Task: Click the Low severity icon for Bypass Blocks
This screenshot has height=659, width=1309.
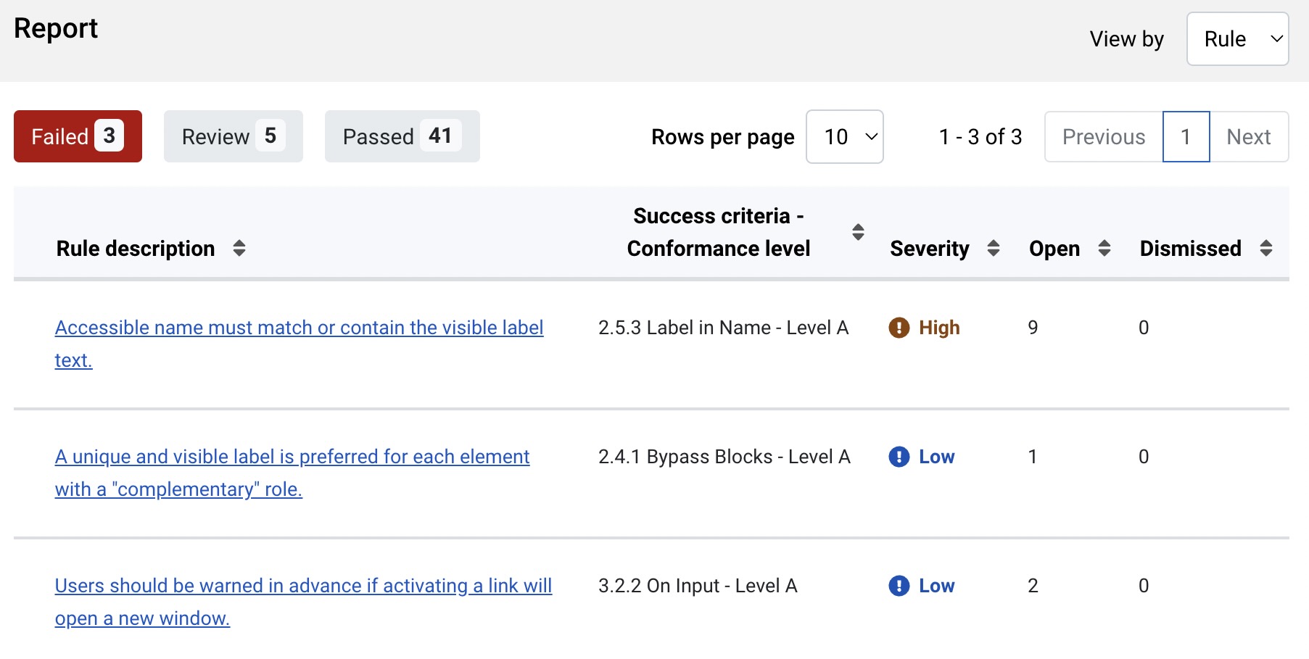Action: pos(899,457)
